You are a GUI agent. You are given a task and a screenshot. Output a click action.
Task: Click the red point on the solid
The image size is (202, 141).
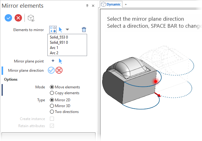(x=156, y=82)
